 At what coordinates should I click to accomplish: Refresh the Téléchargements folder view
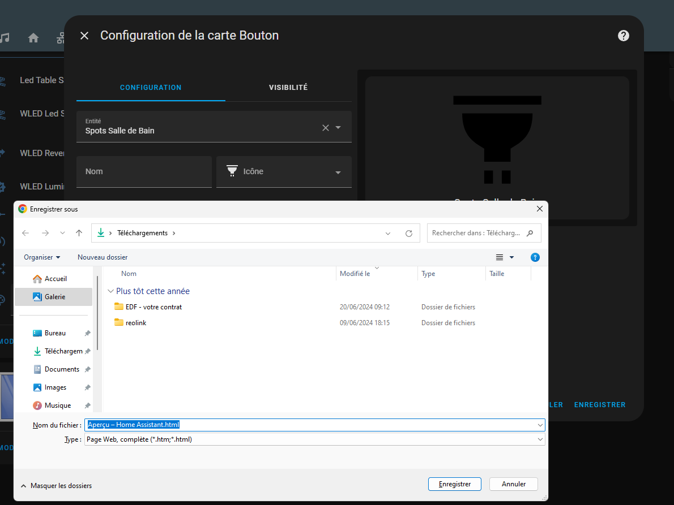409,233
